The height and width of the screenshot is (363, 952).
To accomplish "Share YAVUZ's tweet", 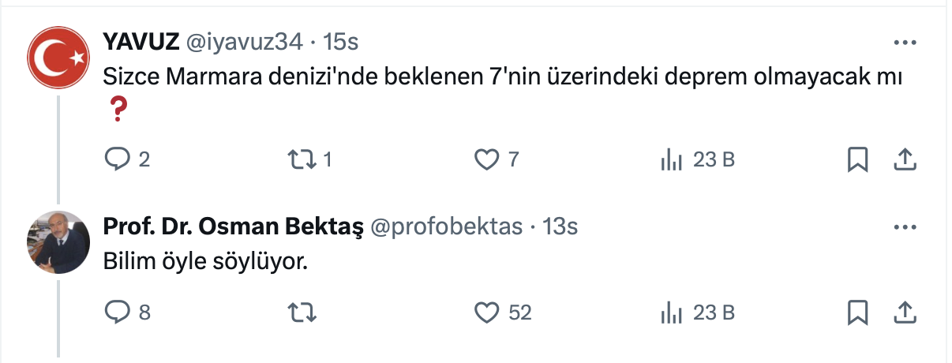I will point(904,160).
